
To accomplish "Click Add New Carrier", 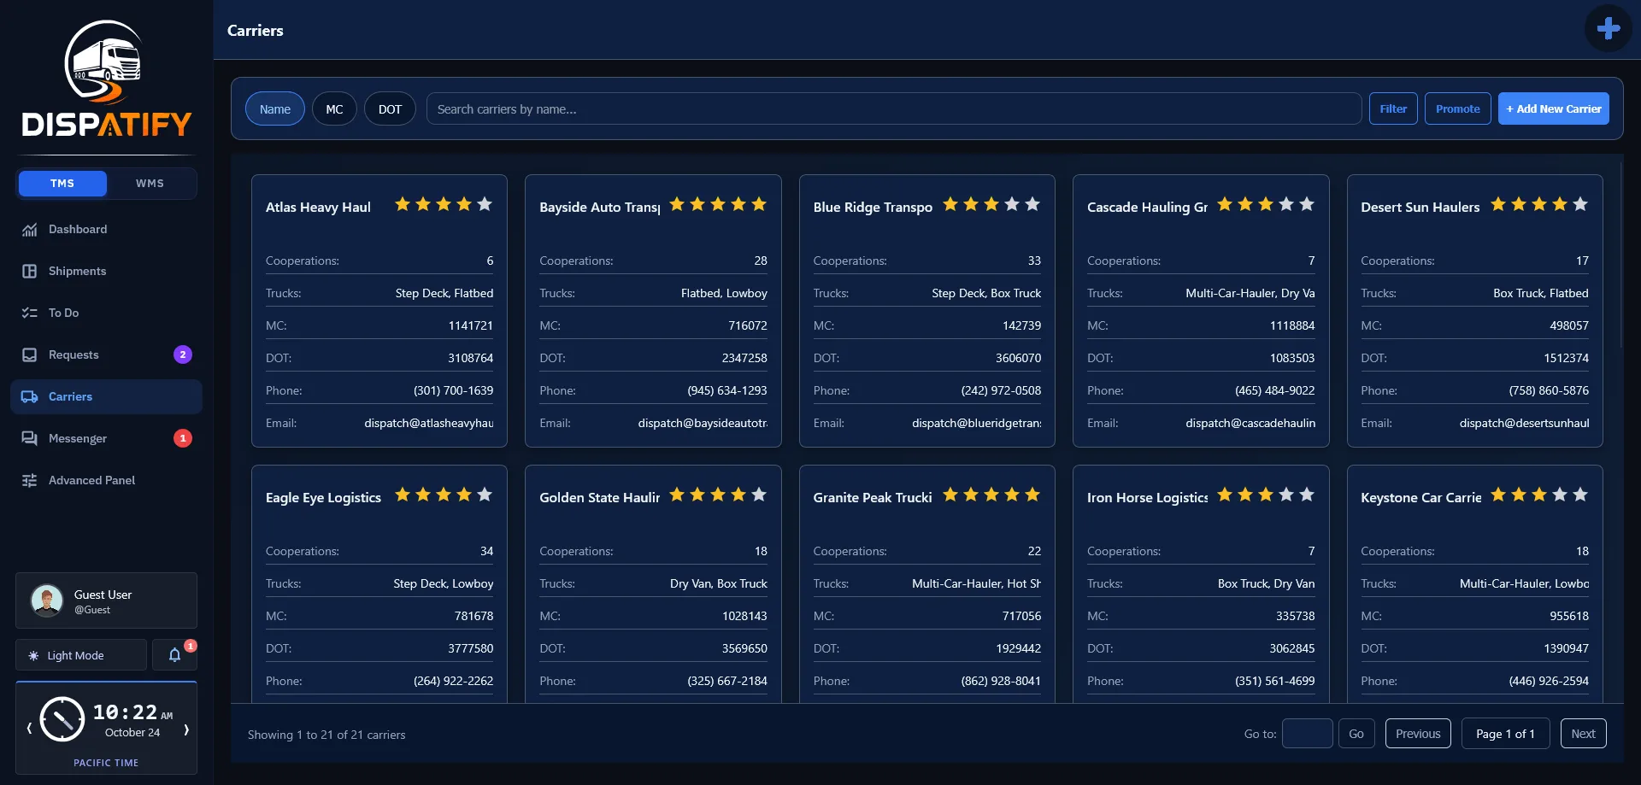I will pos(1554,108).
